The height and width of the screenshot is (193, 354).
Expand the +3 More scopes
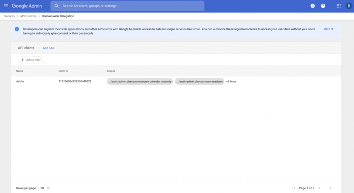[x=231, y=82]
